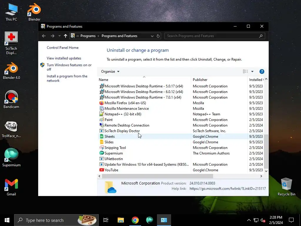
Task: Select the Slides program entry
Action: point(181,142)
